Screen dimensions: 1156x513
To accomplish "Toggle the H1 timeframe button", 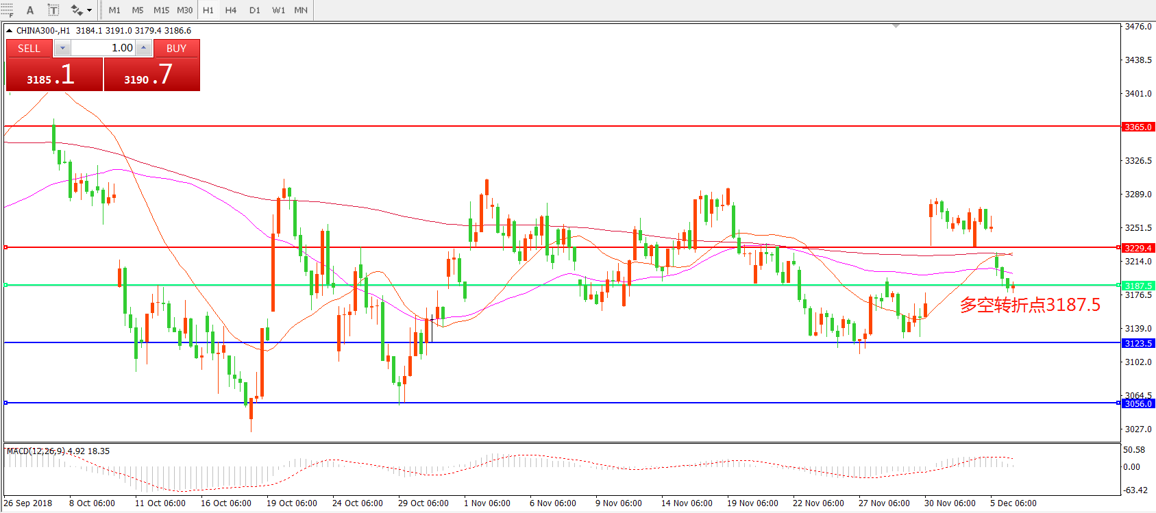I will point(208,10).
